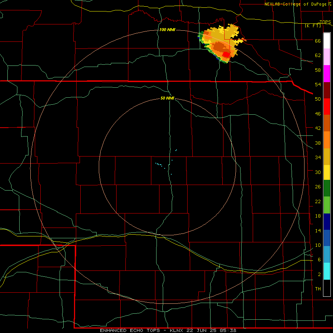333x333 pixels.
Task: Click the "TOPS" legend heading
Action: pos(325,22)
